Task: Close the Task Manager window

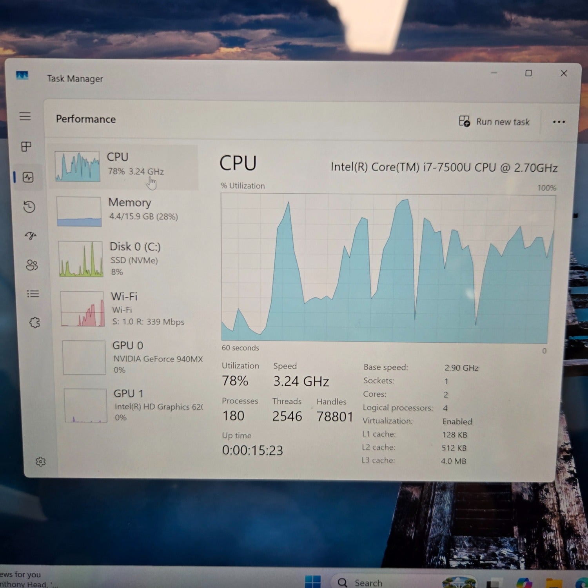Action: click(564, 73)
